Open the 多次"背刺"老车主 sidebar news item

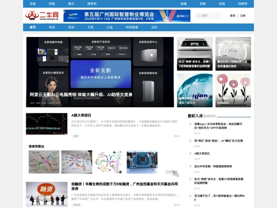[x=219, y=181]
